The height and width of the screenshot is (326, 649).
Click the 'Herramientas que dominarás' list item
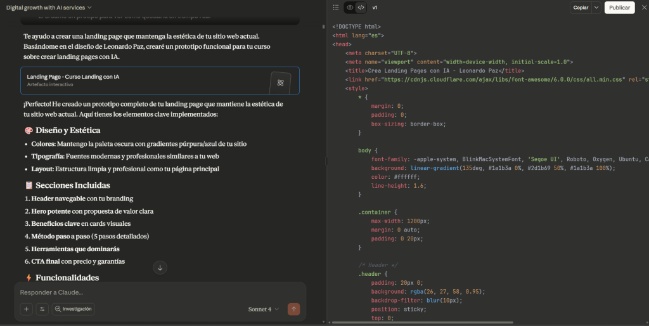pos(72,249)
